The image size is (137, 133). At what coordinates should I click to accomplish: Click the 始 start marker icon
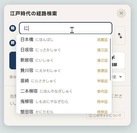13,28
